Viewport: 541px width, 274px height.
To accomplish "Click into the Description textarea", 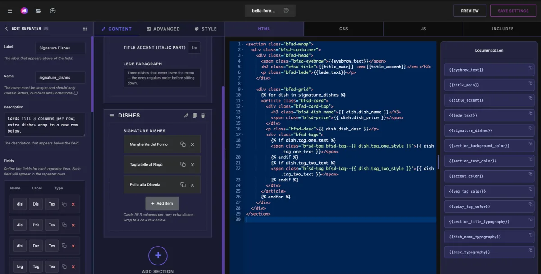I will pos(45,125).
